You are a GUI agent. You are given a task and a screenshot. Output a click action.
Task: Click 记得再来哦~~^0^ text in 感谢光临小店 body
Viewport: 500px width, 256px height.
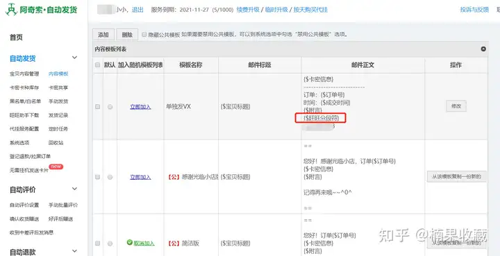[x=328, y=192]
